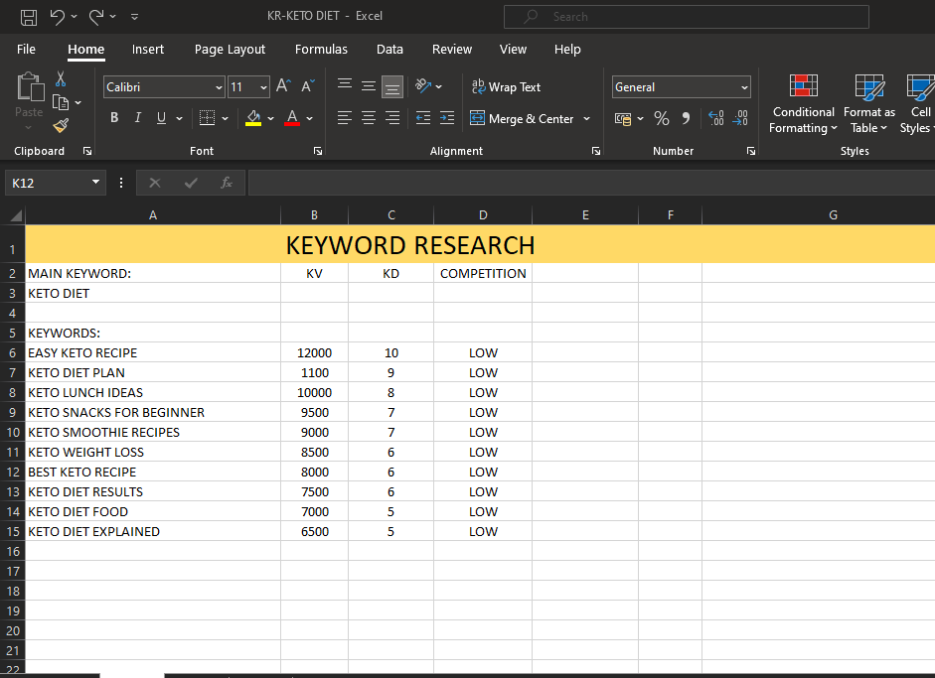Open the font name Calibri dropdown
The height and width of the screenshot is (678, 935).
[219, 87]
